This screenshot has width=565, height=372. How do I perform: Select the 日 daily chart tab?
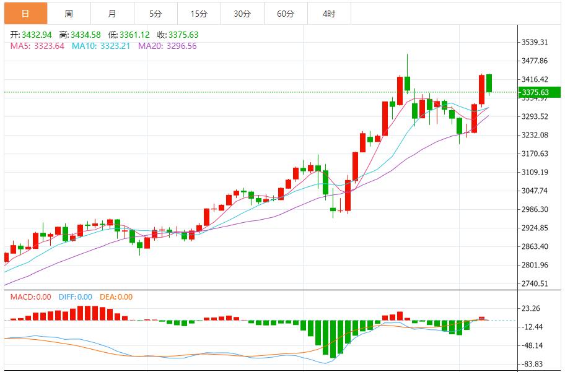click(x=25, y=14)
